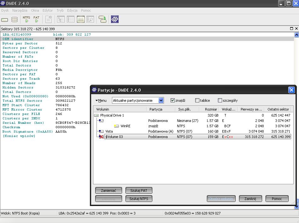Sort by the Sys.plik. column header
This screenshot has height=223, width=299.
[187, 109]
